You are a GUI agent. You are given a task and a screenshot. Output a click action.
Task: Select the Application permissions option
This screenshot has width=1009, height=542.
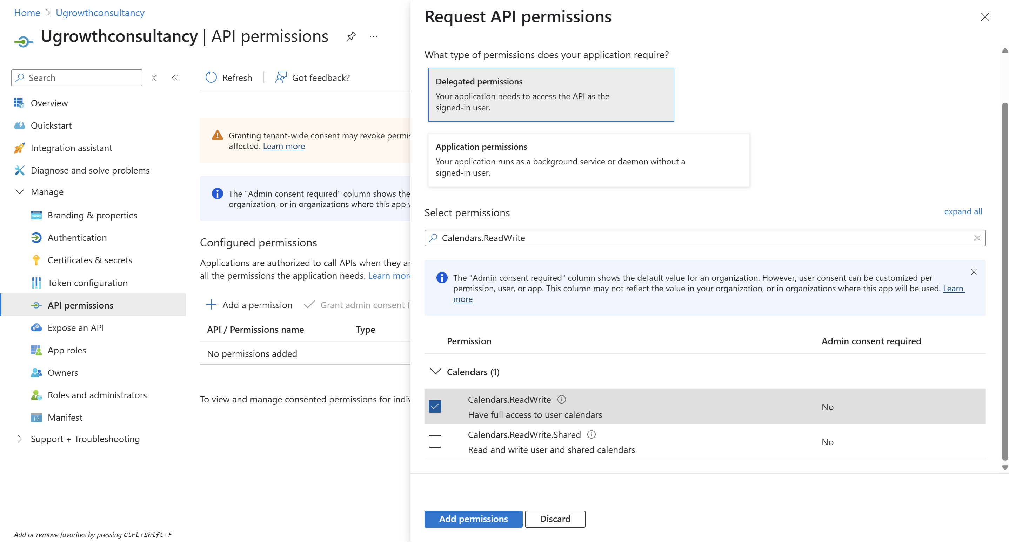pos(588,160)
